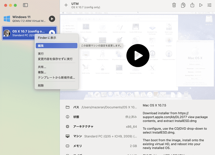The image size is (215, 155).
Task: Click the label アーキテクチャ
Action: (x=83, y=126)
